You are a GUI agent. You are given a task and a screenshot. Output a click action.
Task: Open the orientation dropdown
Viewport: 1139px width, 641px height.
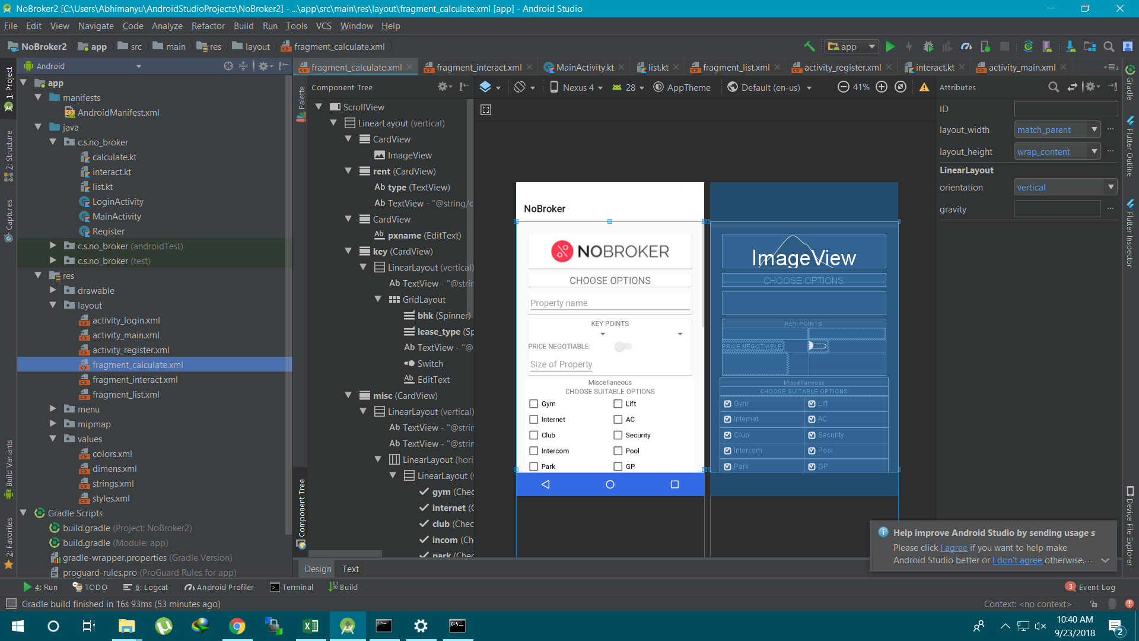pos(1111,187)
